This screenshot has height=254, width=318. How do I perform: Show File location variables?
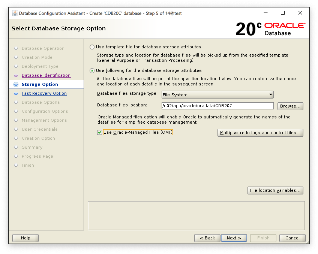[x=275, y=190]
